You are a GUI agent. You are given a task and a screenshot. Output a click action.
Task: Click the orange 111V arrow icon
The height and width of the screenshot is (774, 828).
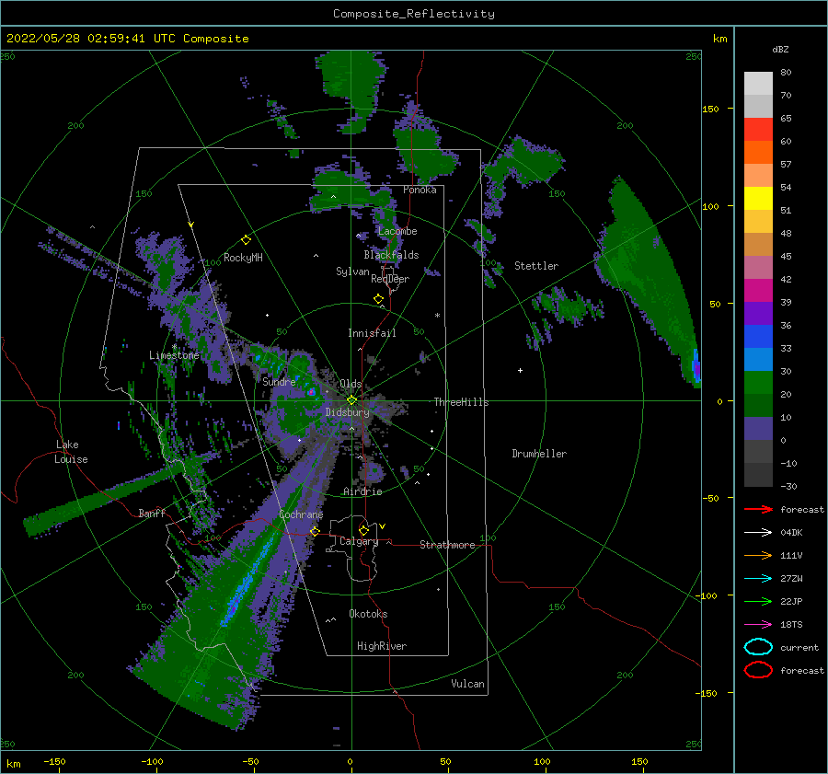(758, 555)
